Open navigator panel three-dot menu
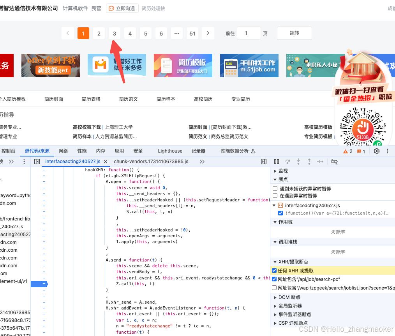 (x=24, y=162)
